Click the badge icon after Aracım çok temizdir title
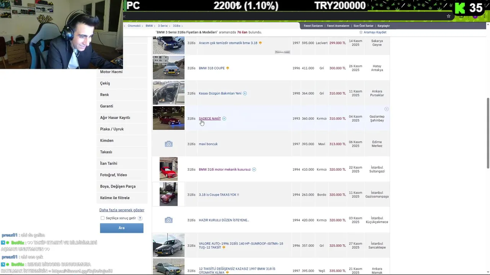The width and height of the screenshot is (490, 275). (260, 43)
